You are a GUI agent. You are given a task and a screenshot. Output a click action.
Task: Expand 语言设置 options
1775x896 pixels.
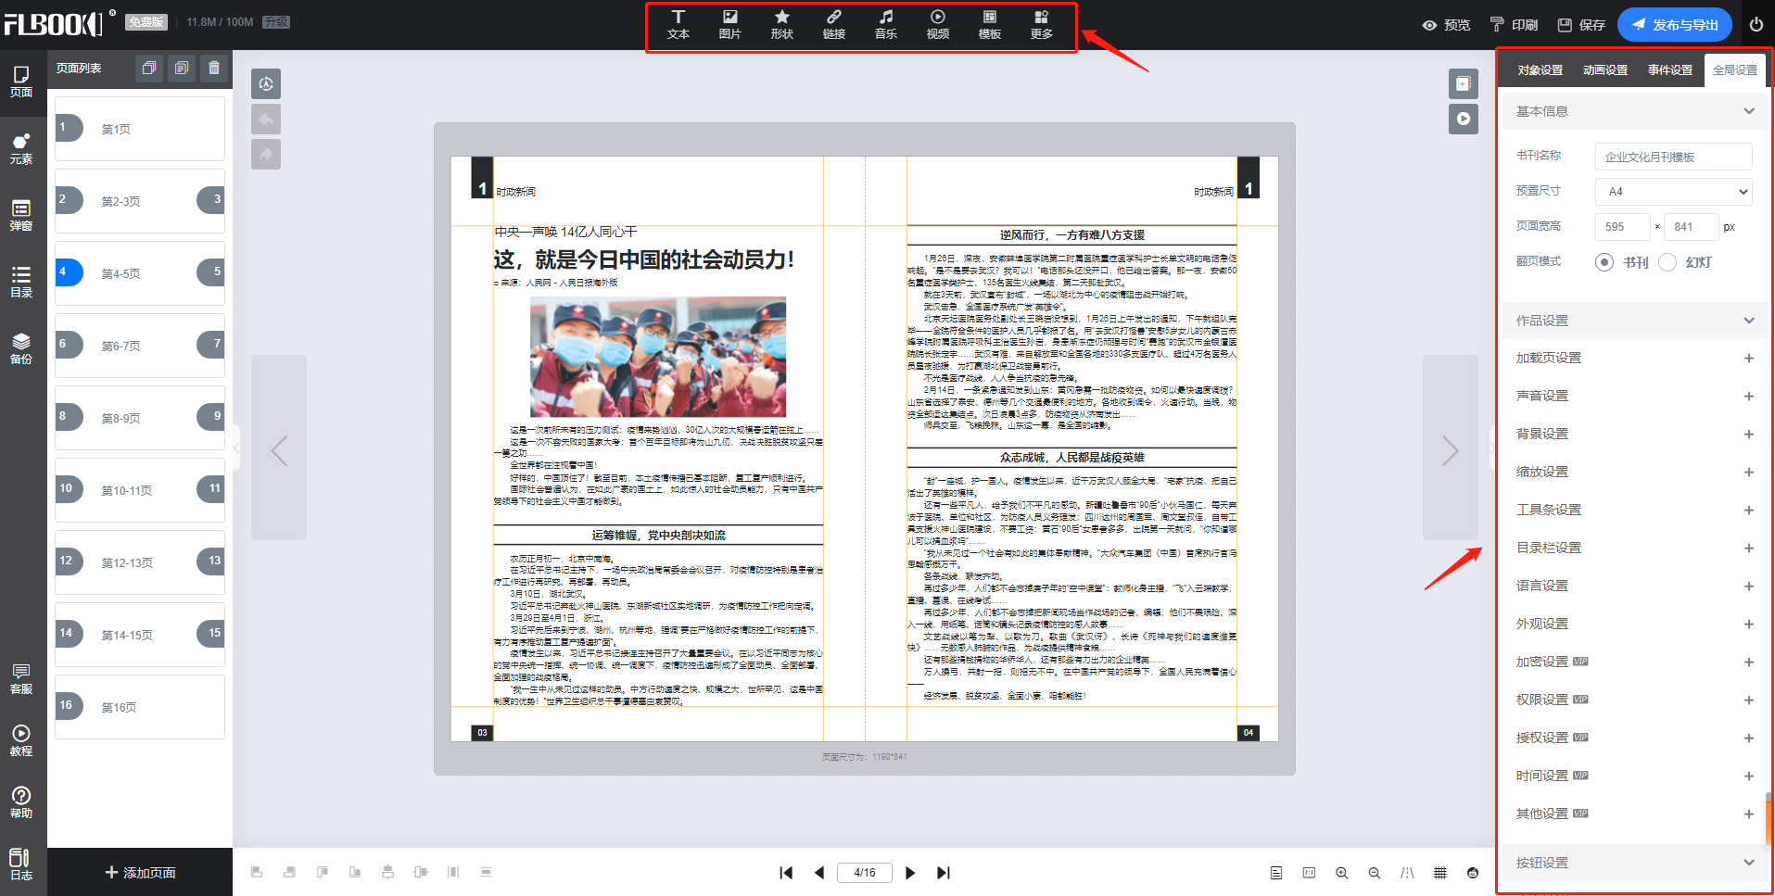1748,587
